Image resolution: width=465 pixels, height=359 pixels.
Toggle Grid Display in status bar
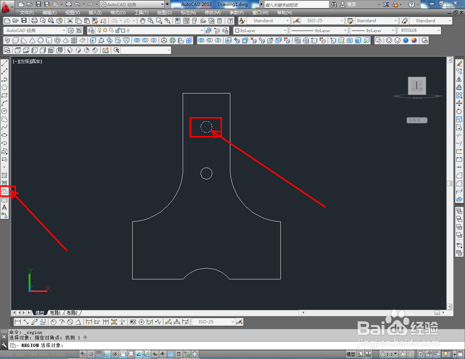point(99,354)
